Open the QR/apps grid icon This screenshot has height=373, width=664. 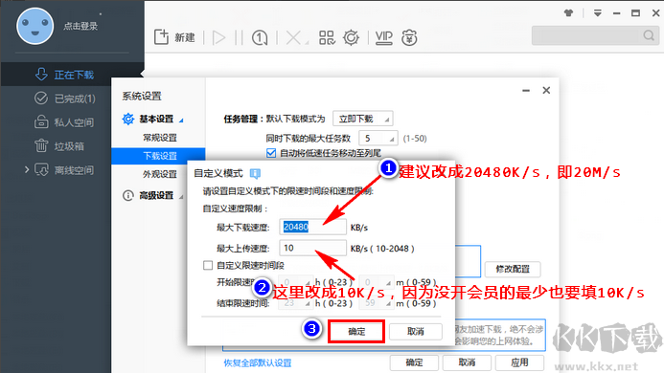(x=327, y=37)
